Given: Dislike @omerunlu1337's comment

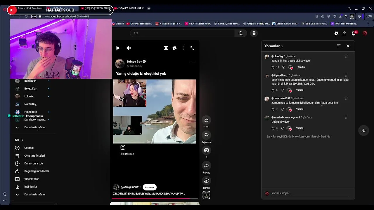Looking at the screenshot, I should [x=282, y=109].
